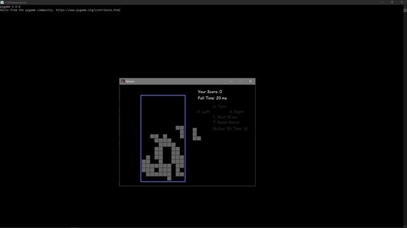Click the 'Y, Wait 10 ms' hint
This screenshot has height=228, width=407.
coord(224,117)
